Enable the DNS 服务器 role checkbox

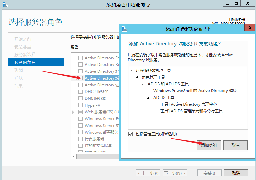pos(80,99)
